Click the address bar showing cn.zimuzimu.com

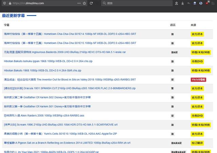pos(44,3)
